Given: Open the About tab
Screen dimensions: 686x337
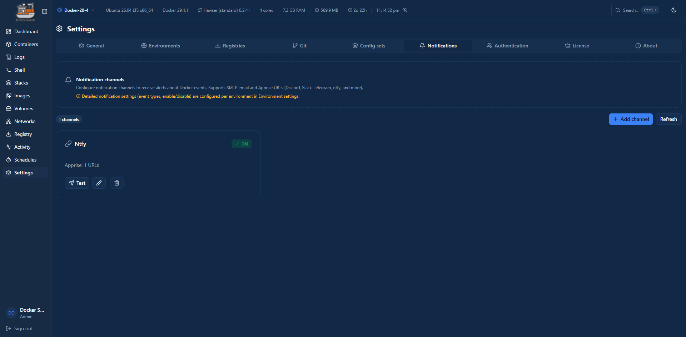Looking at the screenshot, I should tap(646, 46).
